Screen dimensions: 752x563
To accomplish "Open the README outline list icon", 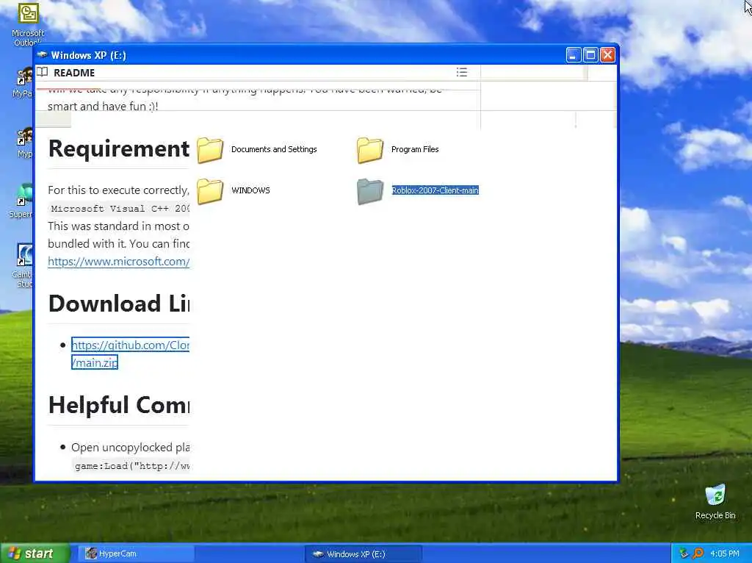I will [462, 73].
